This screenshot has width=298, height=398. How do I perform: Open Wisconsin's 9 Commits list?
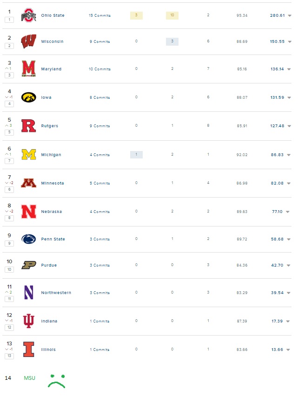point(100,41)
